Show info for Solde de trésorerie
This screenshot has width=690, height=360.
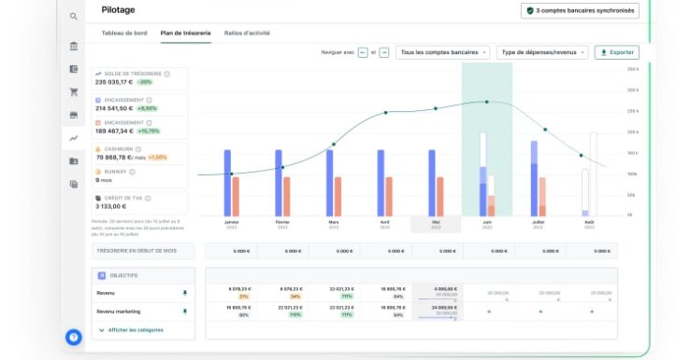(x=166, y=74)
